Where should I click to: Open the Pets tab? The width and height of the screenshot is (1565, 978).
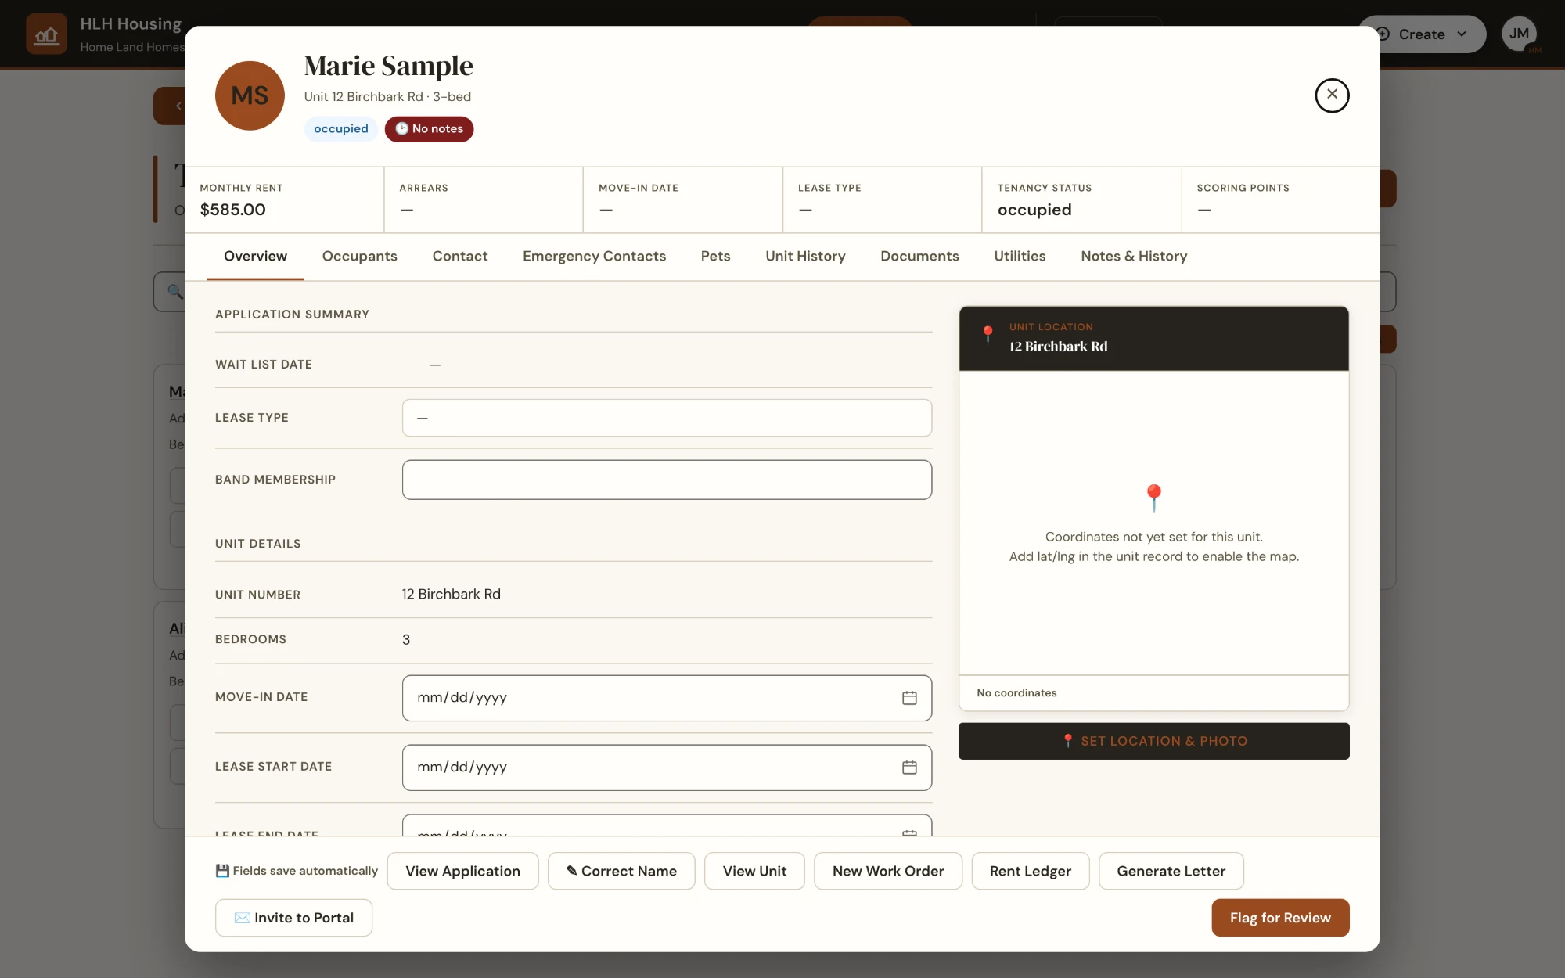[x=715, y=256]
